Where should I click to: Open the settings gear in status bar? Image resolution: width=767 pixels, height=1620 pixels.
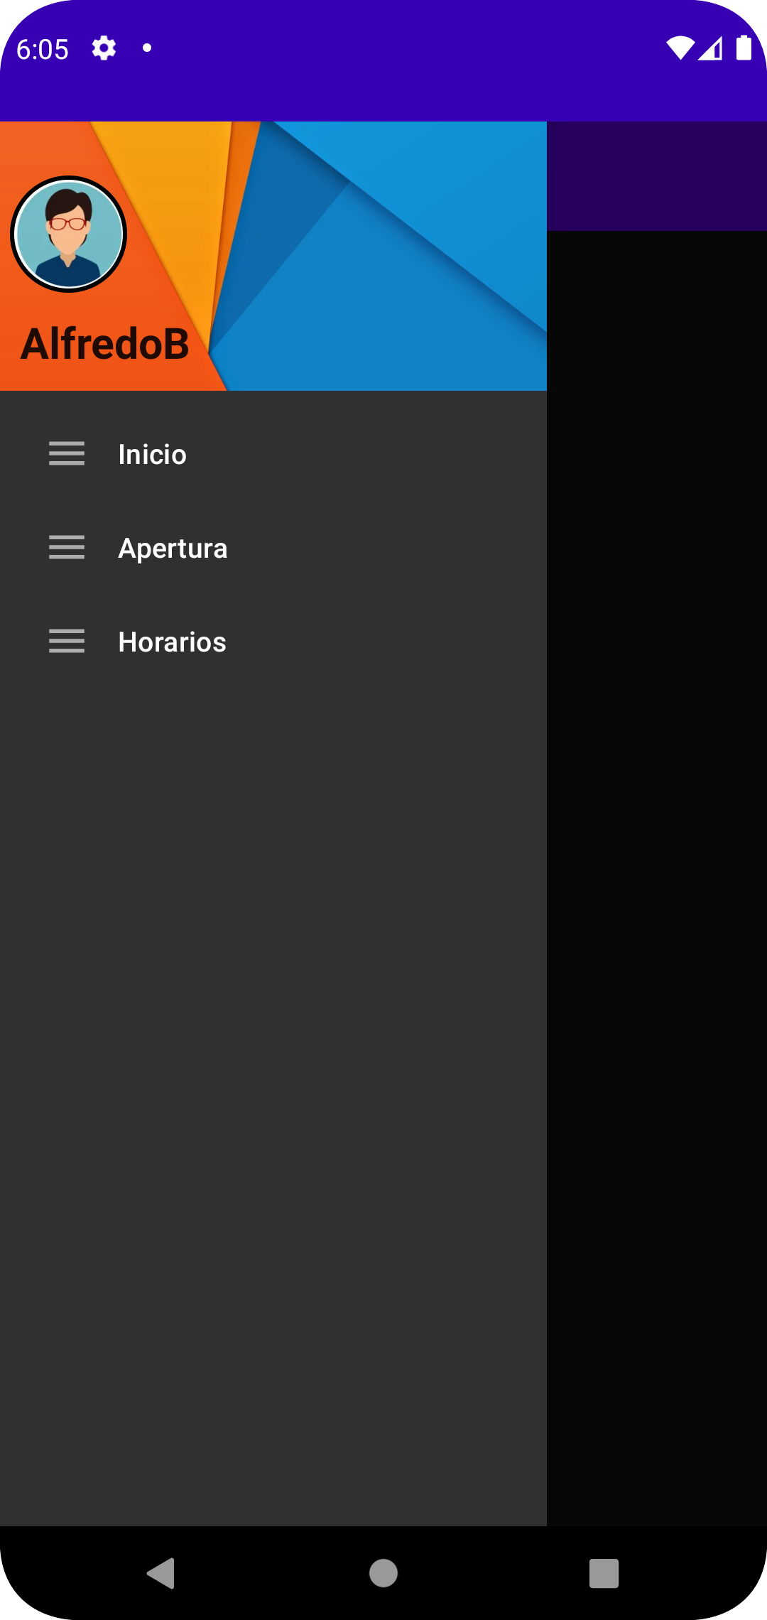coord(103,48)
